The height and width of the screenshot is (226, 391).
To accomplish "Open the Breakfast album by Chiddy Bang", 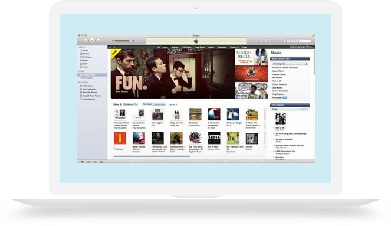I will (195, 114).
